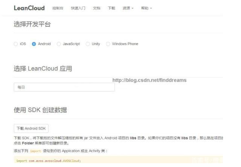Choose the Unity platform radio button

click(88, 44)
